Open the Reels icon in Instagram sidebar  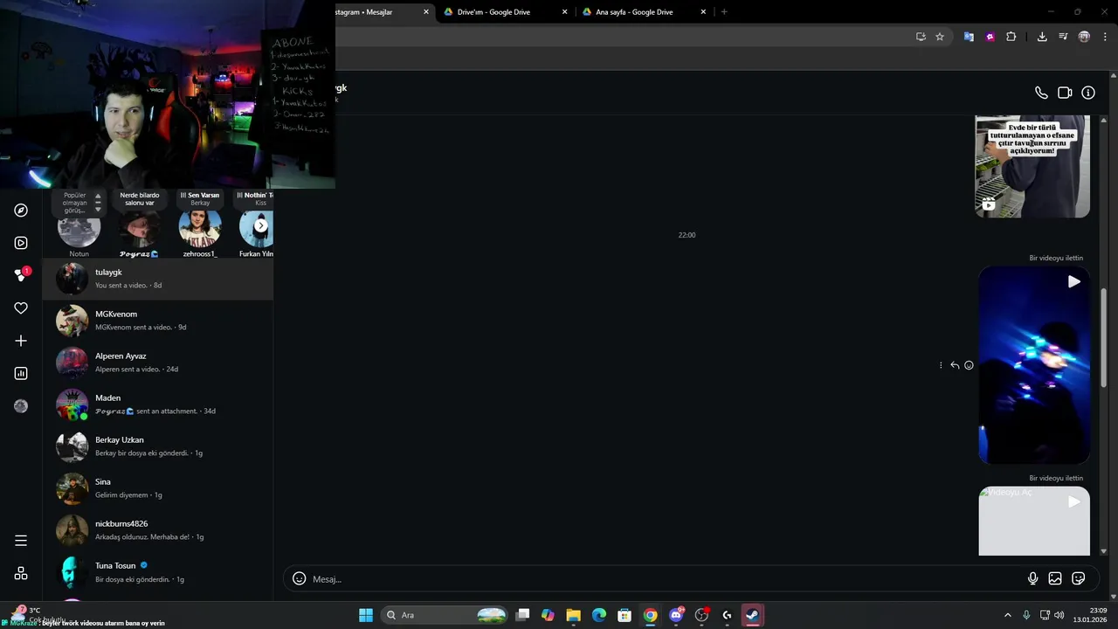pyautogui.click(x=21, y=243)
